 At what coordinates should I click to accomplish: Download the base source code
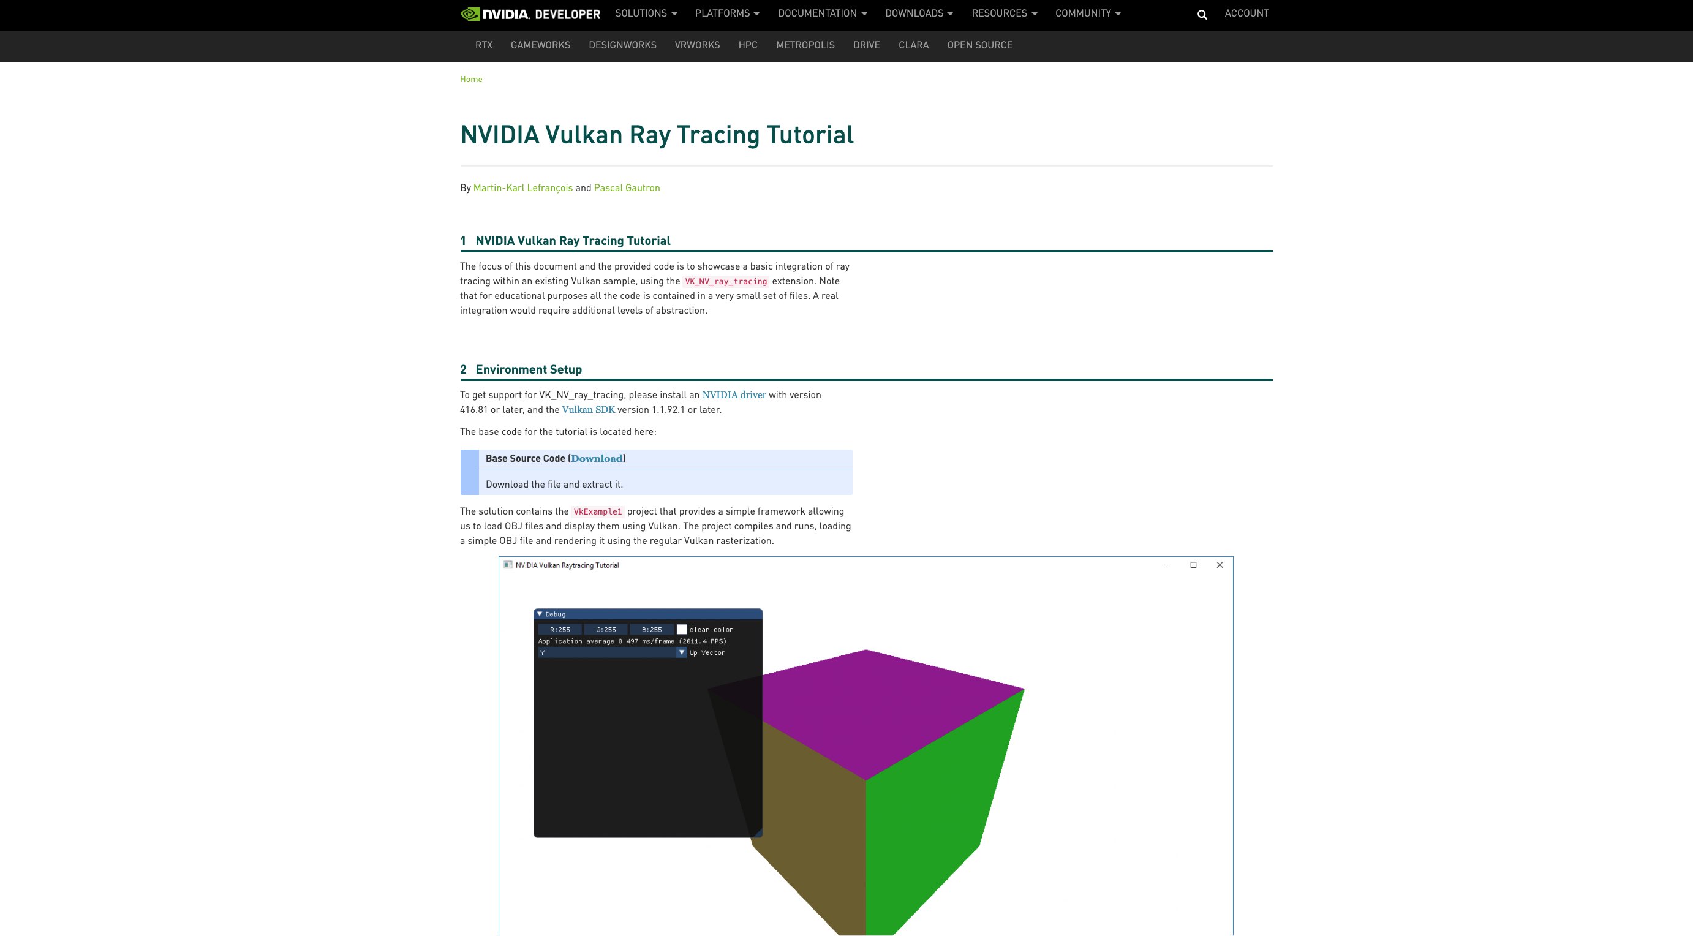coord(595,458)
